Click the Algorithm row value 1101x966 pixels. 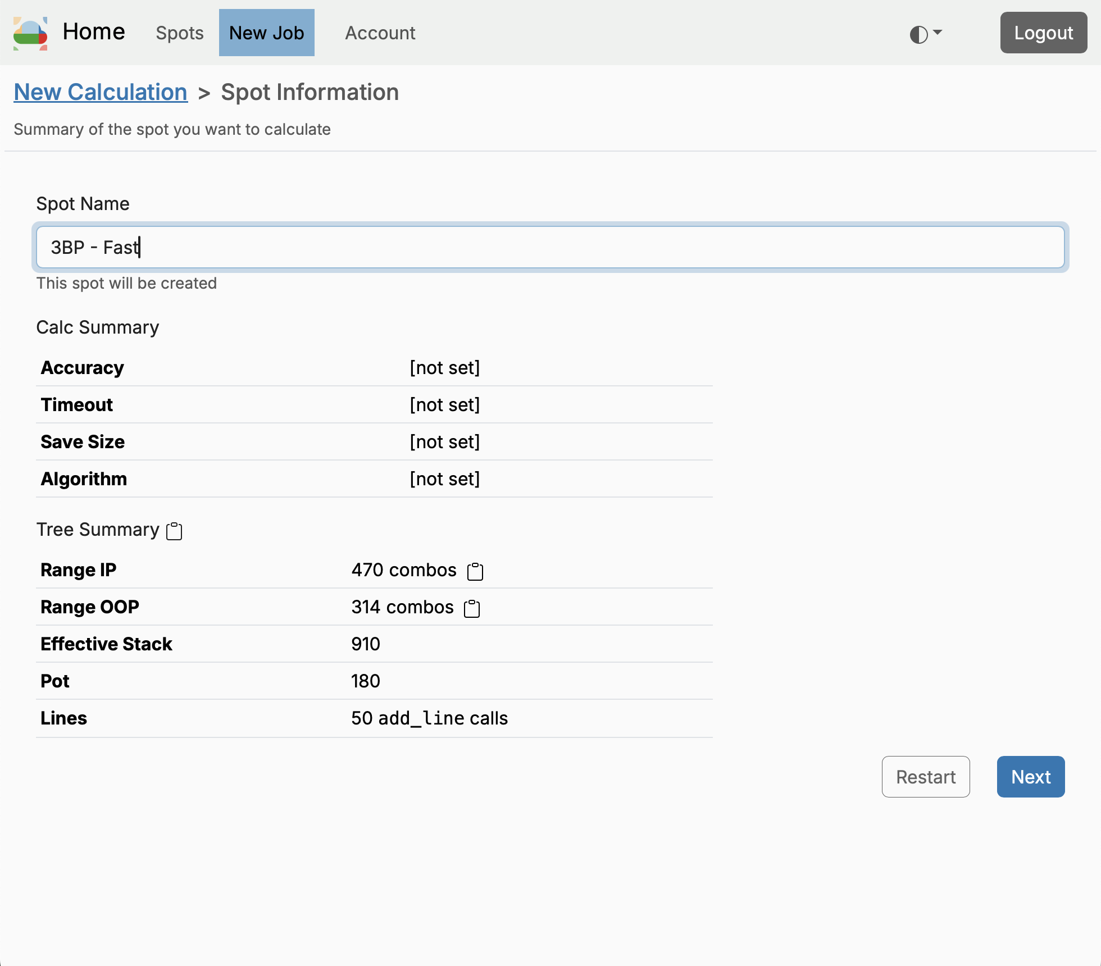point(445,479)
